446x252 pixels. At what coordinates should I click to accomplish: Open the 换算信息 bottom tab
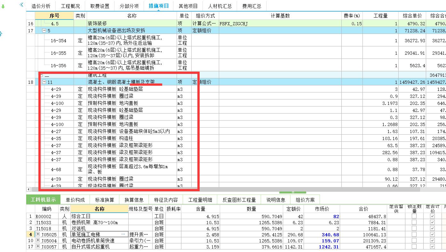[x=134, y=200]
